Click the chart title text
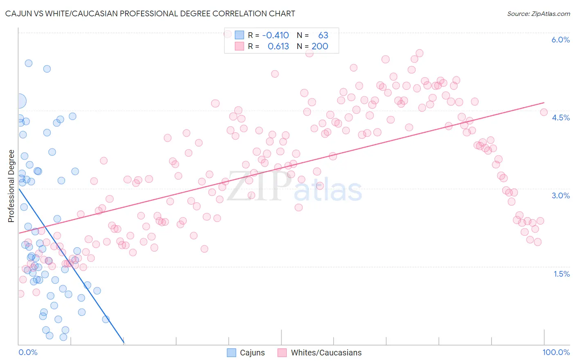This screenshot has height=364, width=575. coord(150,13)
